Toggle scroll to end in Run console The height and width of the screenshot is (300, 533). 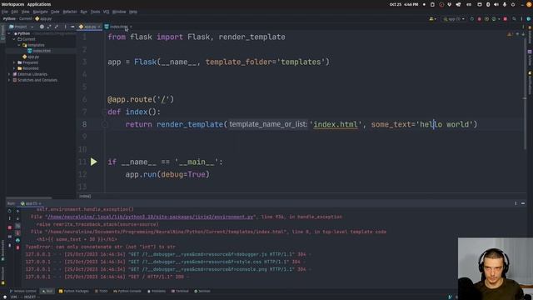tap(17, 233)
